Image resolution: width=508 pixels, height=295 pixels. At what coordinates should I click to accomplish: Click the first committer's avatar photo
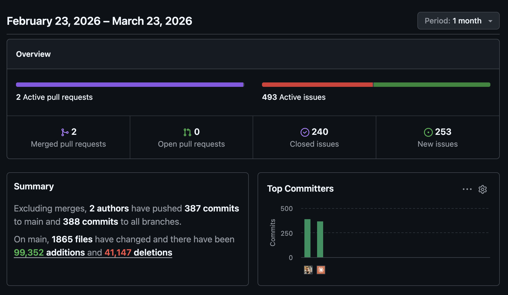(308, 270)
